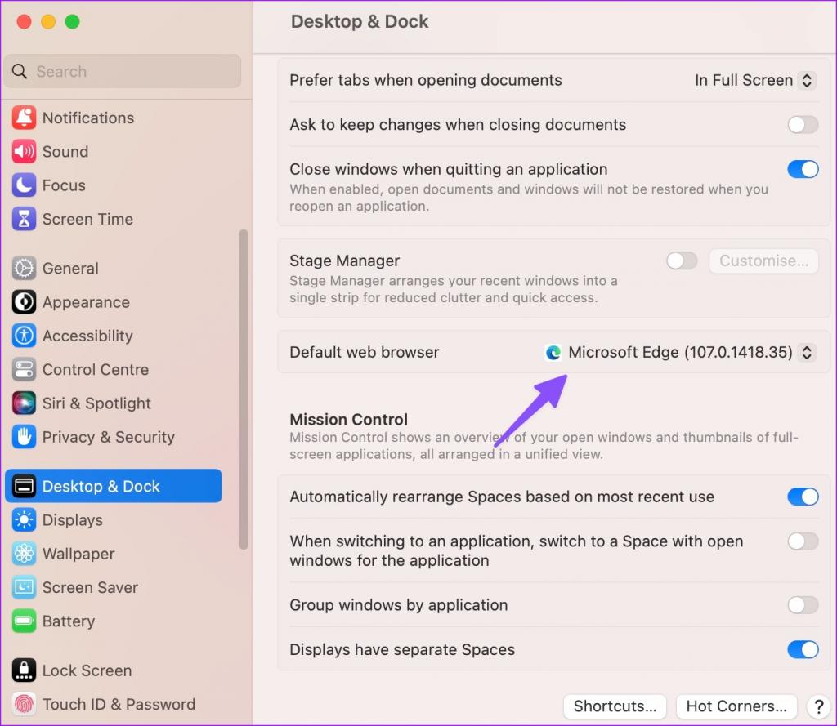The height and width of the screenshot is (726, 837).
Task: Click the Siri & Spotlight icon
Action: click(x=24, y=403)
